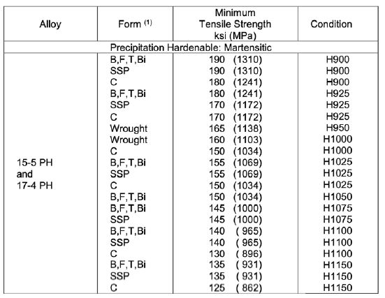Select the 17-4 PH alloy text
Screen dimensions: 385x298
(35, 186)
